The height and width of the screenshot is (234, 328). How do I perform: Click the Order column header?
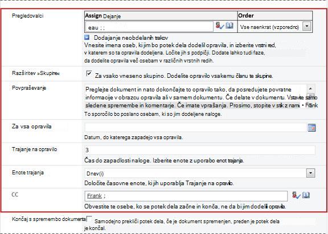(275, 16)
